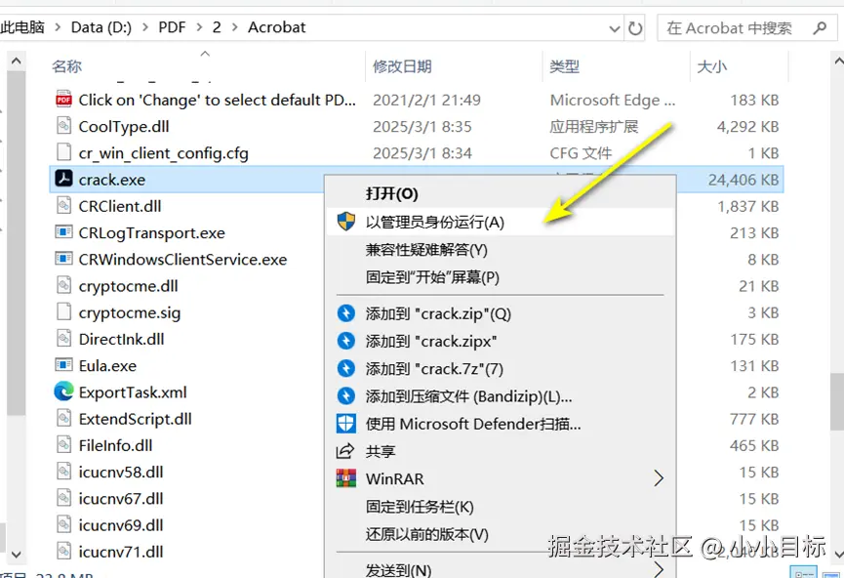Click the Microsoft Defender shield icon
Screen dimensions: 844x578
(x=346, y=424)
